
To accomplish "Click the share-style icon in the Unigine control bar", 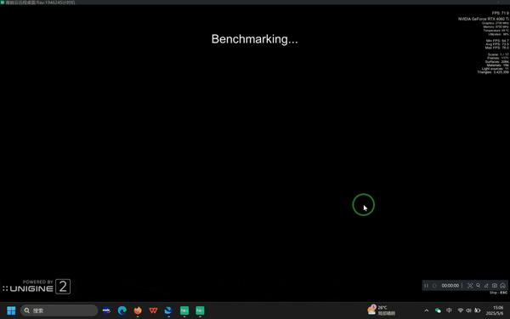I will [486, 286].
